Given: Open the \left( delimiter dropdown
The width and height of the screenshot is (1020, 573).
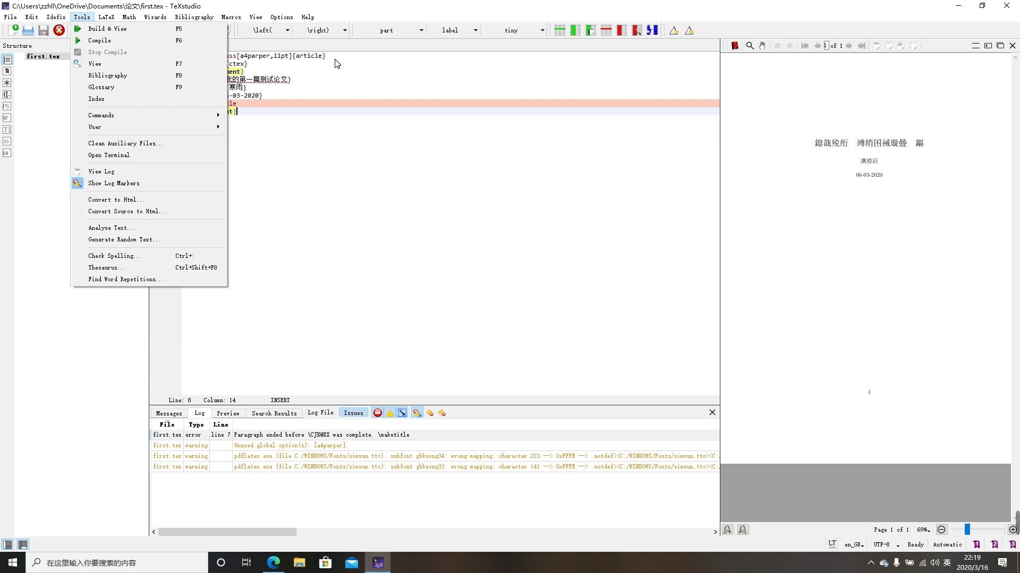Looking at the screenshot, I should tap(287, 31).
